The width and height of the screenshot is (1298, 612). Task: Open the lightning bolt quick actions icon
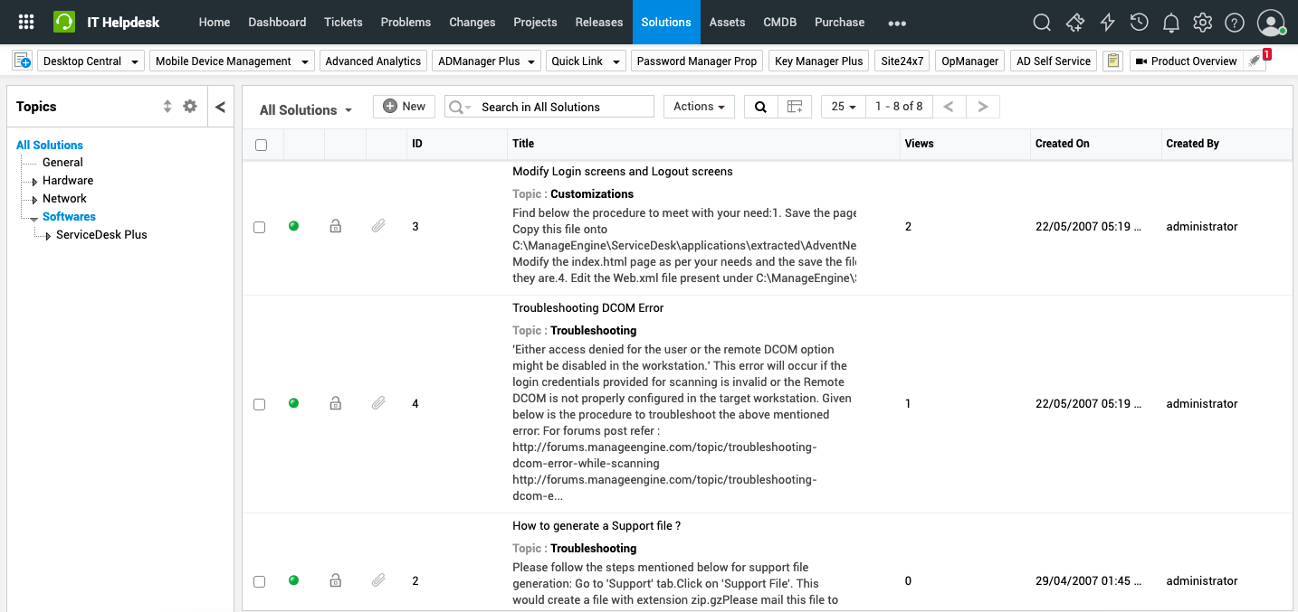point(1107,23)
